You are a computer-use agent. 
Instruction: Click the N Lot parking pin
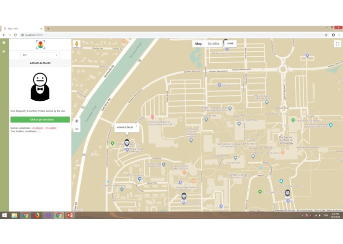tap(307, 56)
